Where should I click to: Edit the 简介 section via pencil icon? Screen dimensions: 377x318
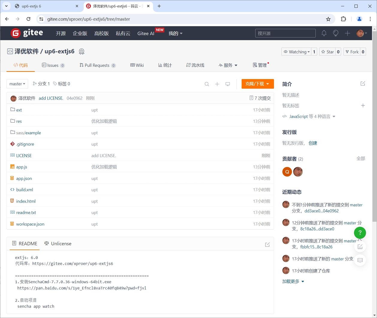point(363,83)
